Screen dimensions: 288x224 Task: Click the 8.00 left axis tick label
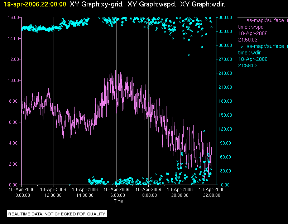(x=15, y=101)
